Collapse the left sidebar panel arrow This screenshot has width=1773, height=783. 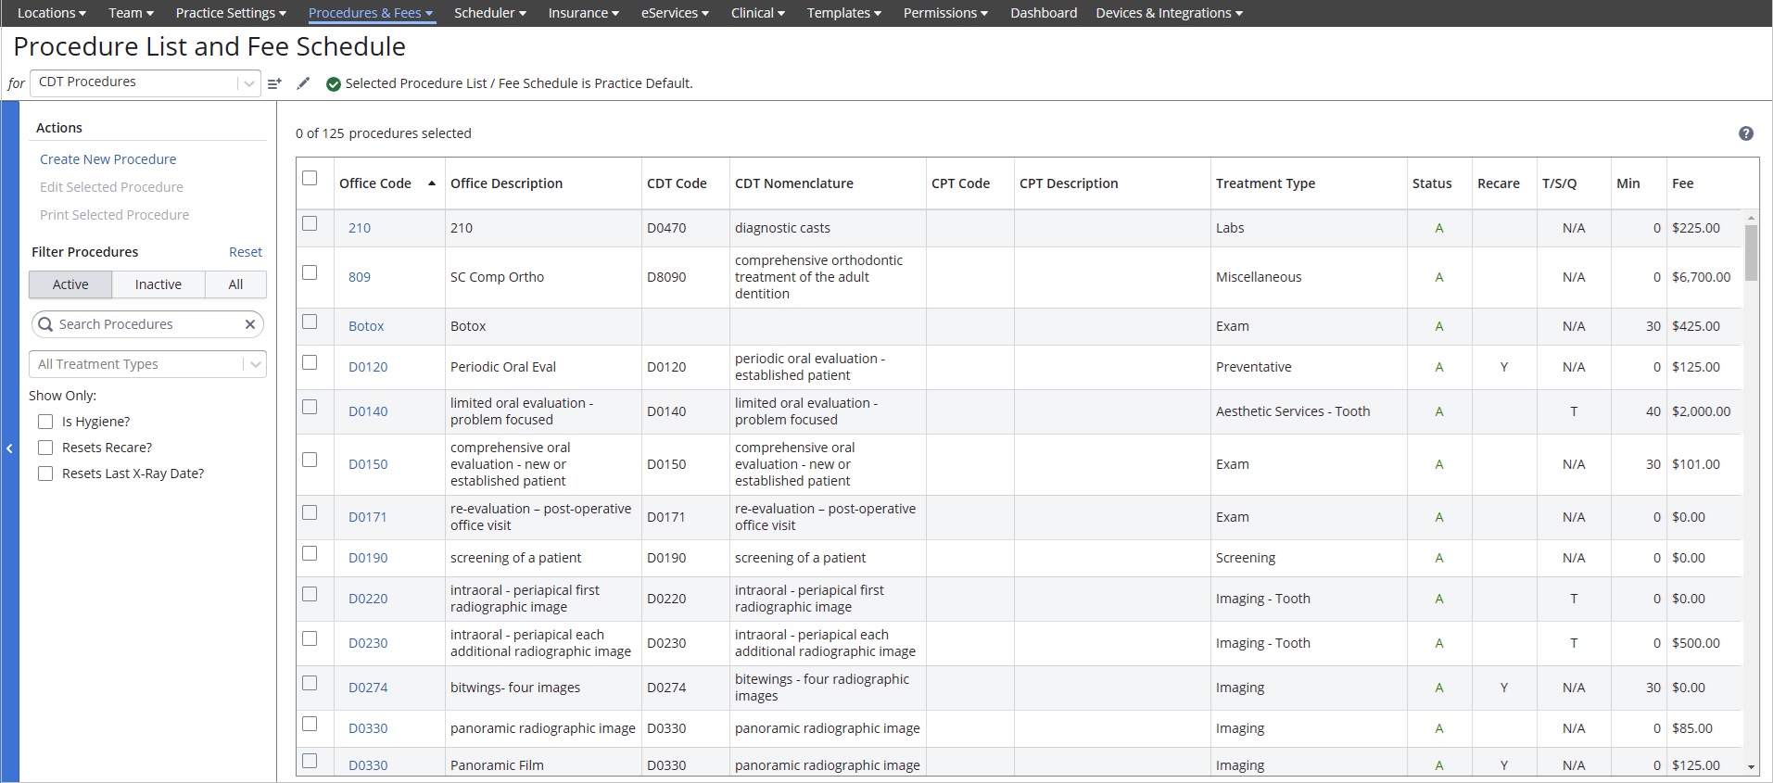(9, 448)
